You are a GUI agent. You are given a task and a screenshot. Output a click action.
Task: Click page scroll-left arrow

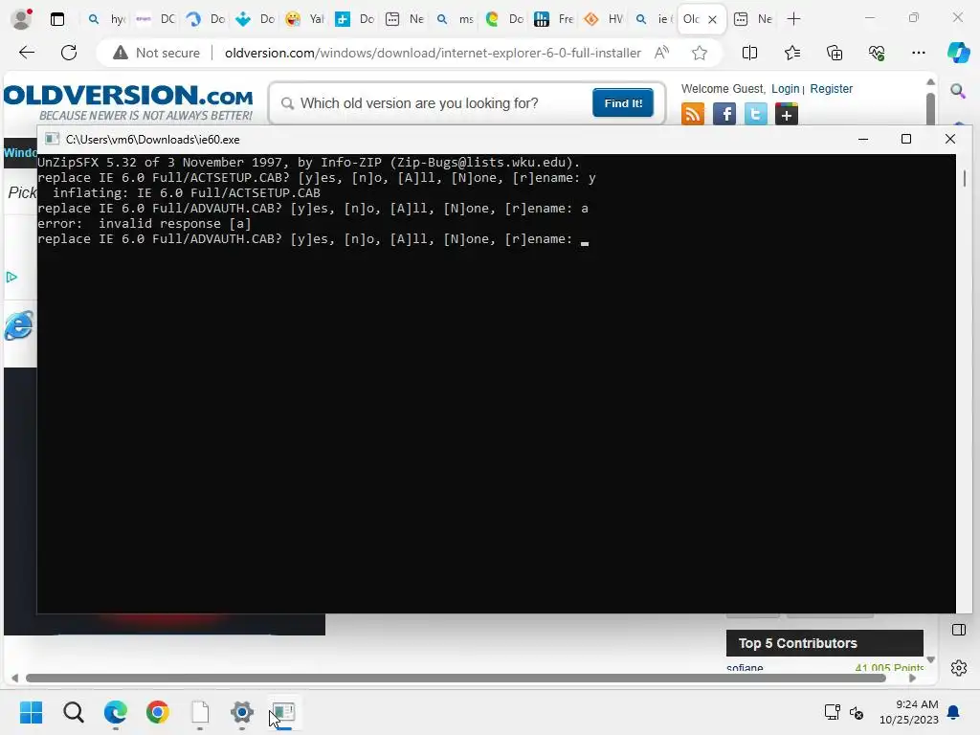(14, 679)
